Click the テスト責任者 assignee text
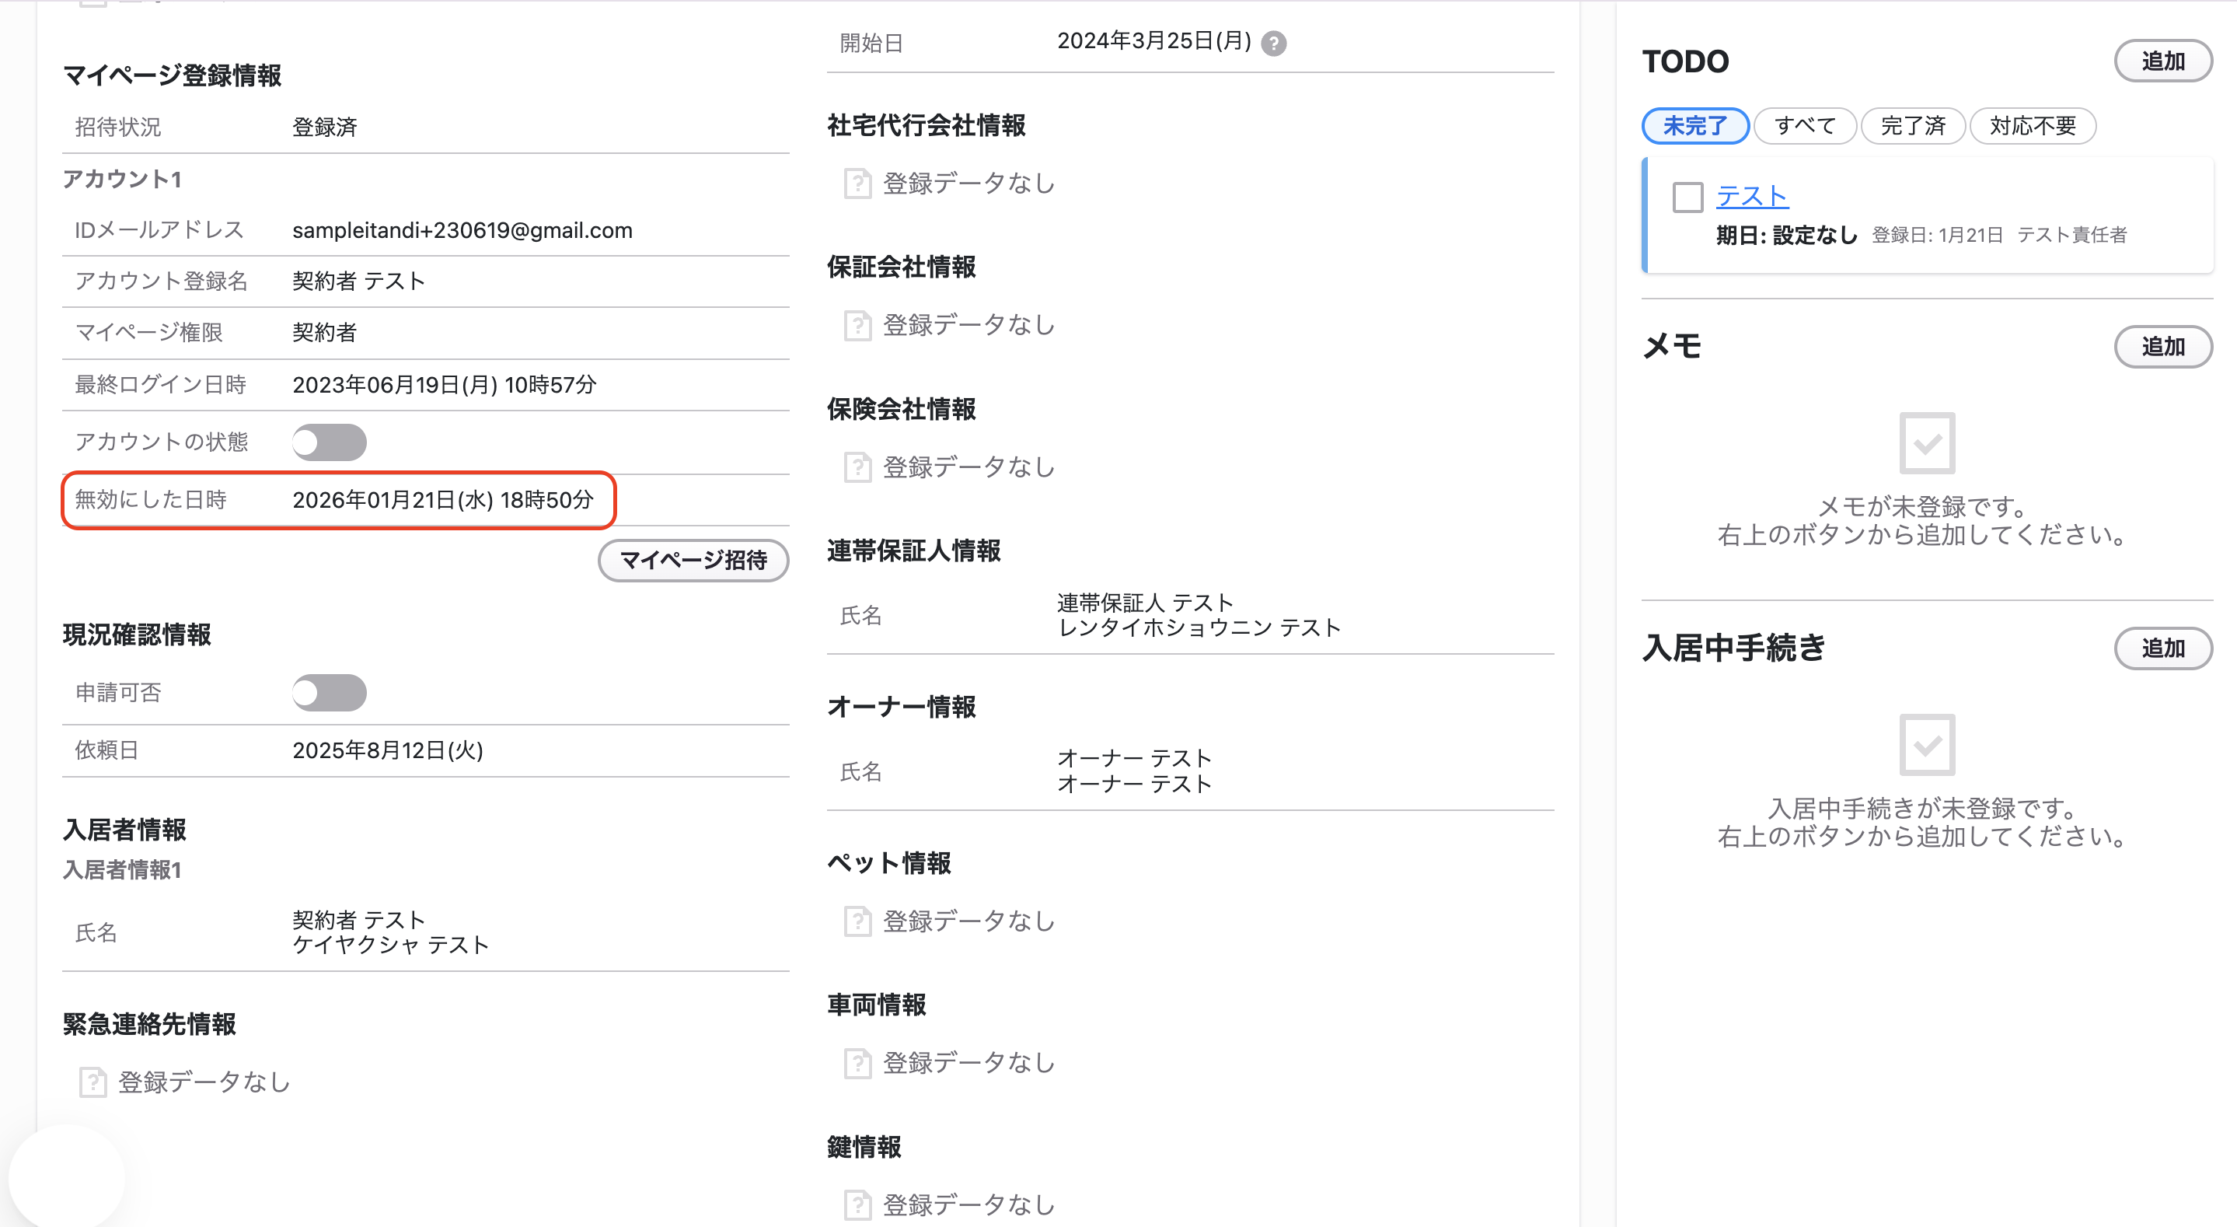 point(2072,235)
